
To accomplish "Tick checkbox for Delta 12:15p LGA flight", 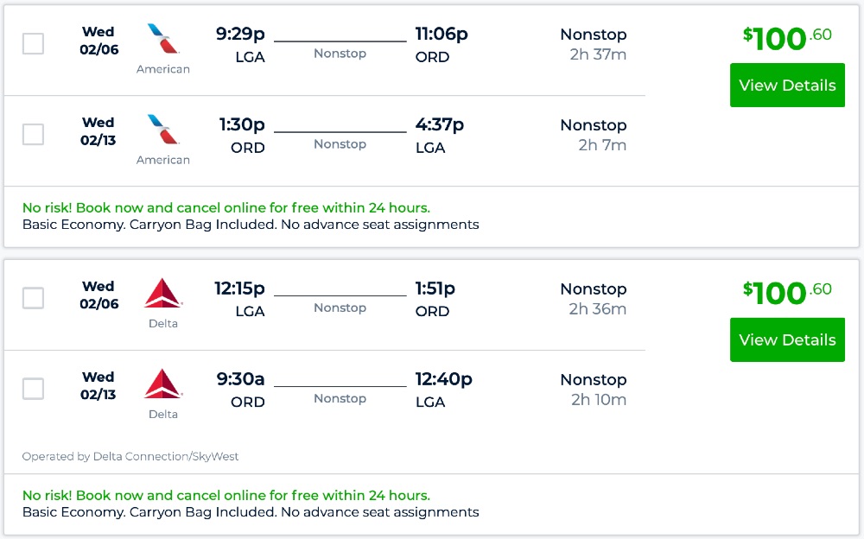I will 33,298.
